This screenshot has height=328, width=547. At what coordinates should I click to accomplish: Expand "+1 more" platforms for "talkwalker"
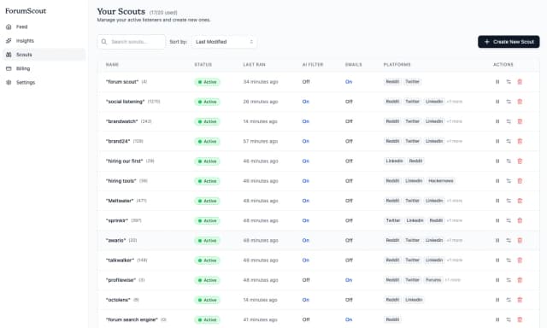click(455, 261)
